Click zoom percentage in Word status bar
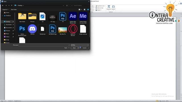Viewport: 182px width, 102px height. coord(167,101)
